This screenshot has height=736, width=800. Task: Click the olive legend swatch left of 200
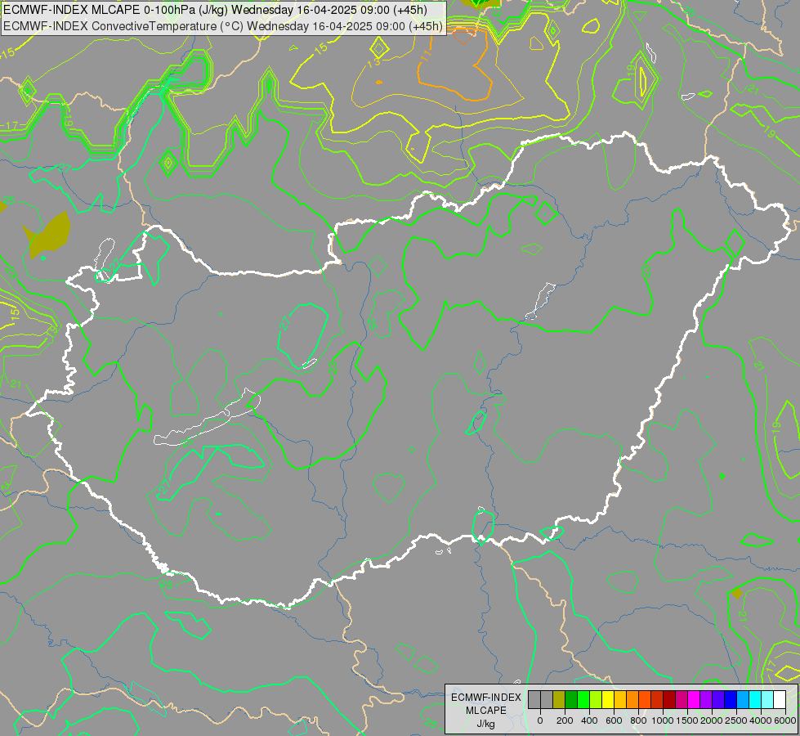point(559,700)
